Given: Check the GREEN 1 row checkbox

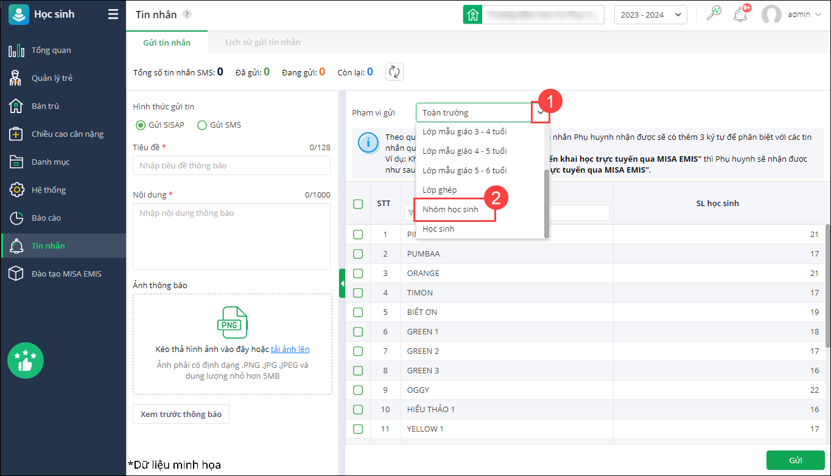Looking at the screenshot, I should 358,331.
